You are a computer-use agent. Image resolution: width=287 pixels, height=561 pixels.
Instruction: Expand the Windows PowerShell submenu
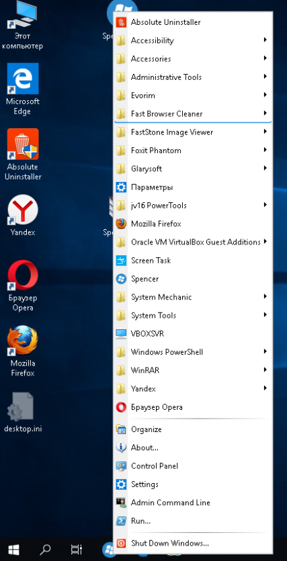click(x=192, y=351)
